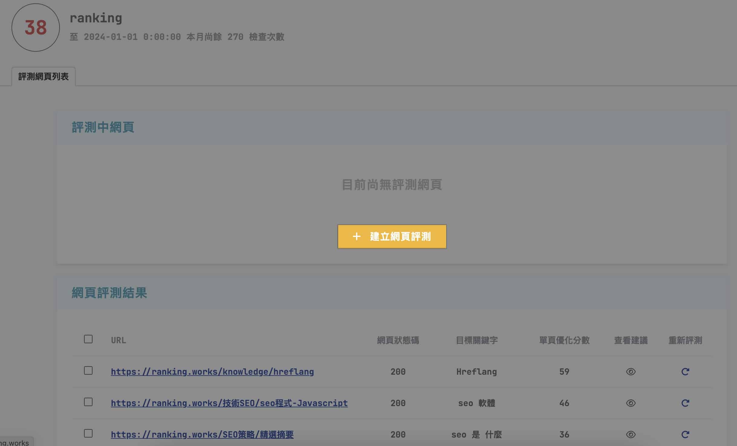This screenshot has width=737, height=446.
Task: View suggestions for the hreflang page
Action: point(631,372)
